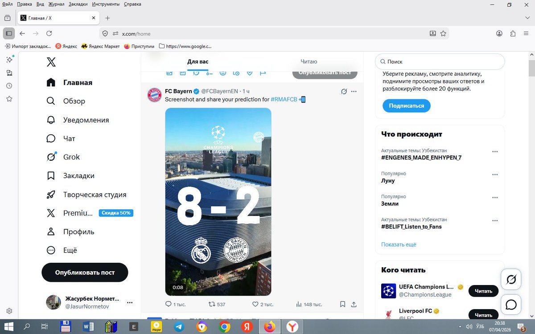
Task: Close the Главная / X tab
Action: pyautogui.click(x=94, y=18)
